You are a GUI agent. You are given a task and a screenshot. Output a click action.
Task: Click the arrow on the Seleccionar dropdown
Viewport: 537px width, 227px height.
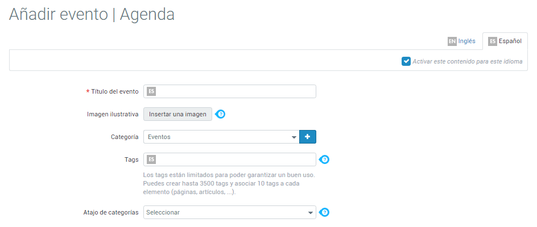click(310, 213)
